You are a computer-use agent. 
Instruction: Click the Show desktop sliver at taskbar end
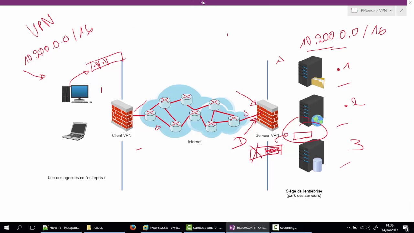tap(413, 228)
